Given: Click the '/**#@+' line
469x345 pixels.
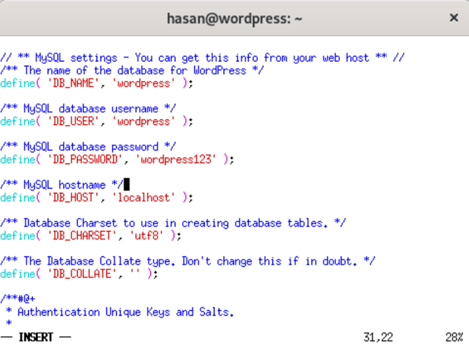Looking at the screenshot, I should (18, 299).
